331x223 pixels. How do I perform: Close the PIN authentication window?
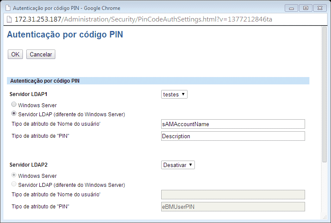319,8
